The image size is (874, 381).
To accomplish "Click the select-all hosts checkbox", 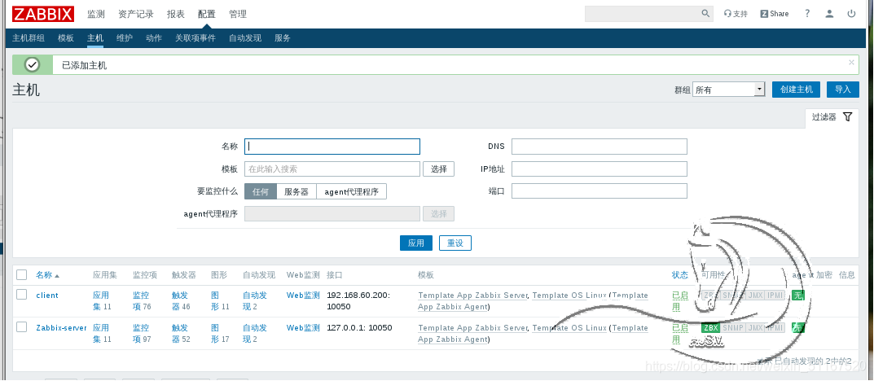I will [x=22, y=274].
